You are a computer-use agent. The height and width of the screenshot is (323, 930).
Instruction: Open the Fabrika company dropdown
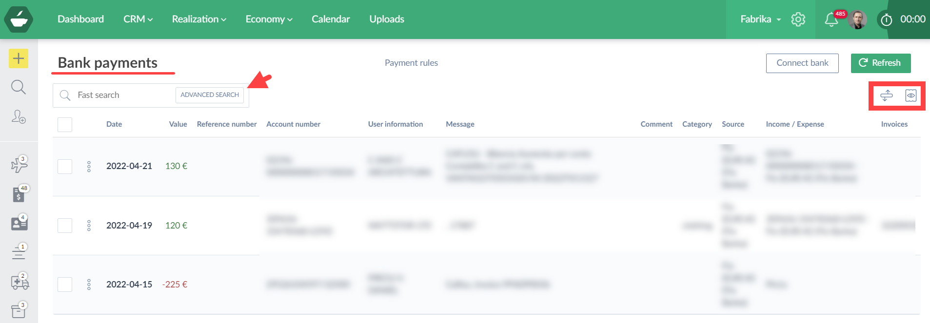[x=761, y=19]
